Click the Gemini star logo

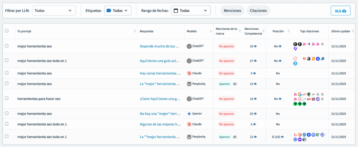coord(189,114)
